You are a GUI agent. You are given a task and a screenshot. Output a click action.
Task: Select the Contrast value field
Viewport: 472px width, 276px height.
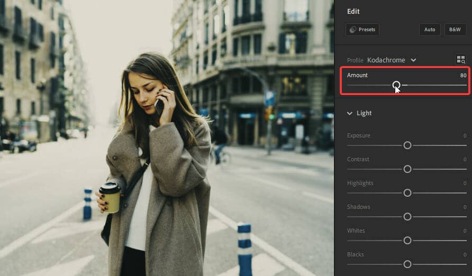tap(465, 160)
